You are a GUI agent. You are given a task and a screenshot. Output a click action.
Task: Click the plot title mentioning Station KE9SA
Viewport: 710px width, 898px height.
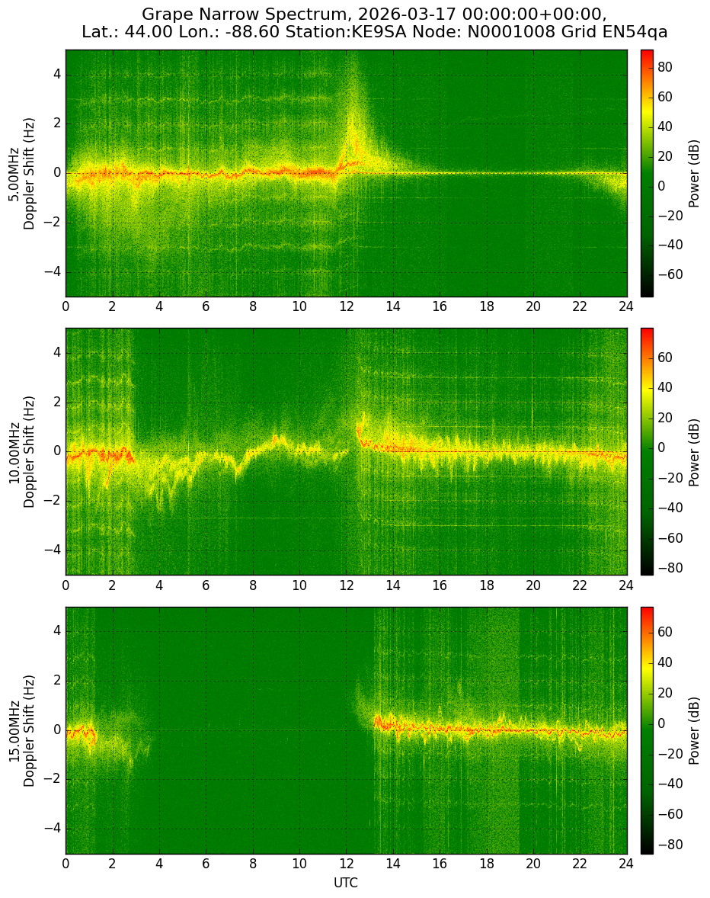375,22
